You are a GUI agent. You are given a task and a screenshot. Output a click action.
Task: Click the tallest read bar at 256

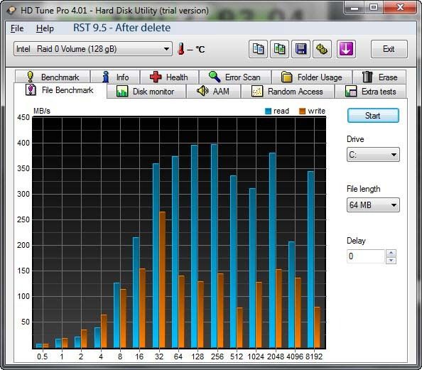215,246
